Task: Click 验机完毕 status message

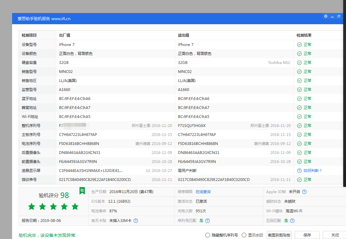Action: pos(47,235)
